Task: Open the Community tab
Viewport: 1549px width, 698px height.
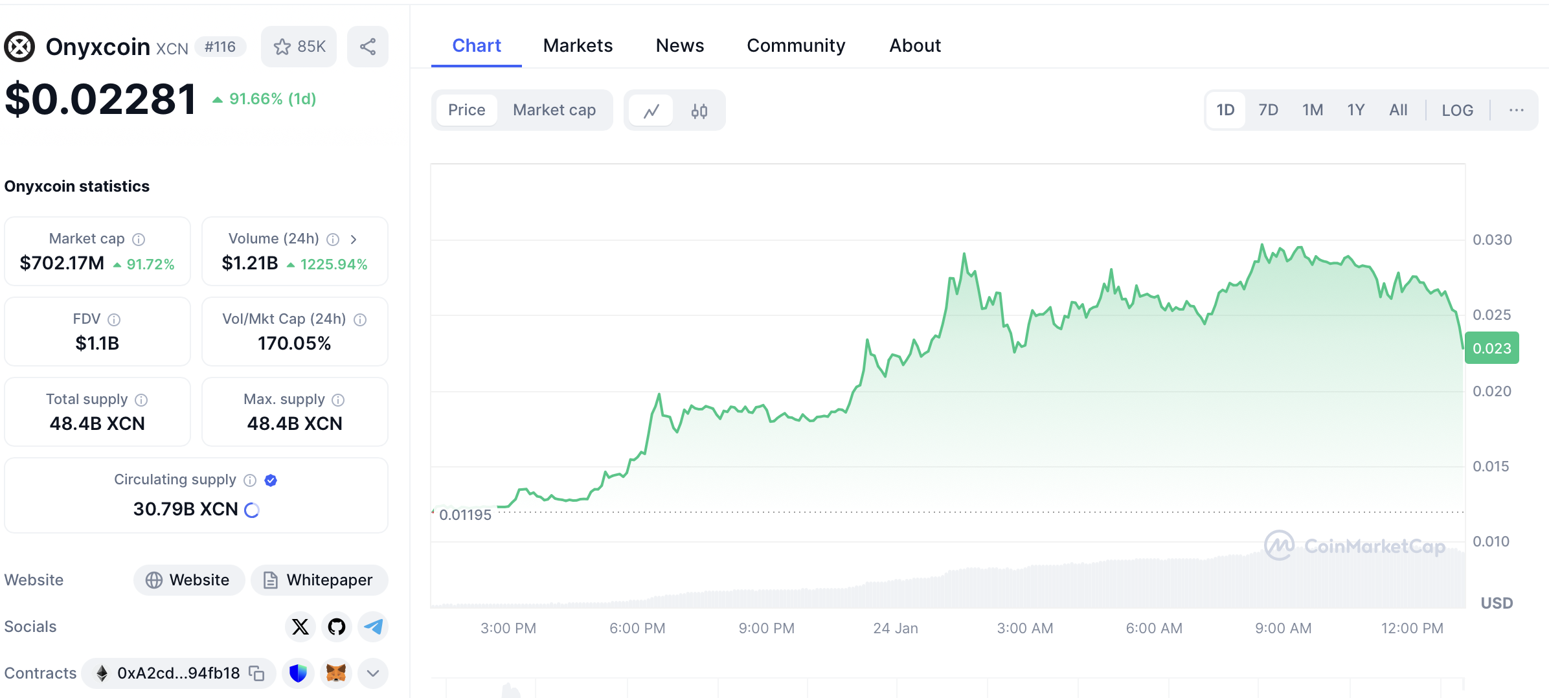Action: (x=796, y=45)
